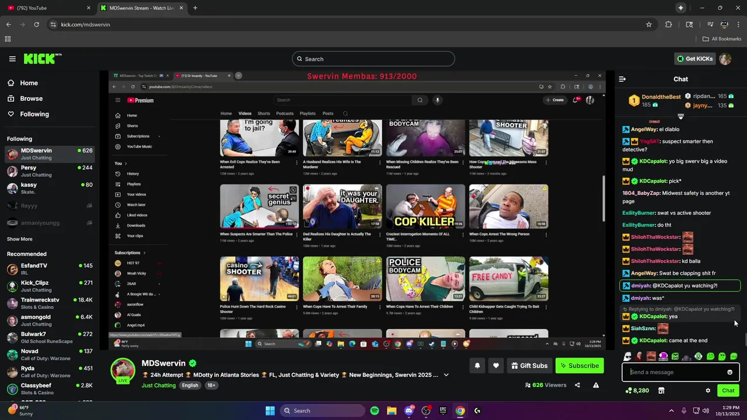
Task: Open recommended channel Kick_Clipz
Action: point(50,286)
